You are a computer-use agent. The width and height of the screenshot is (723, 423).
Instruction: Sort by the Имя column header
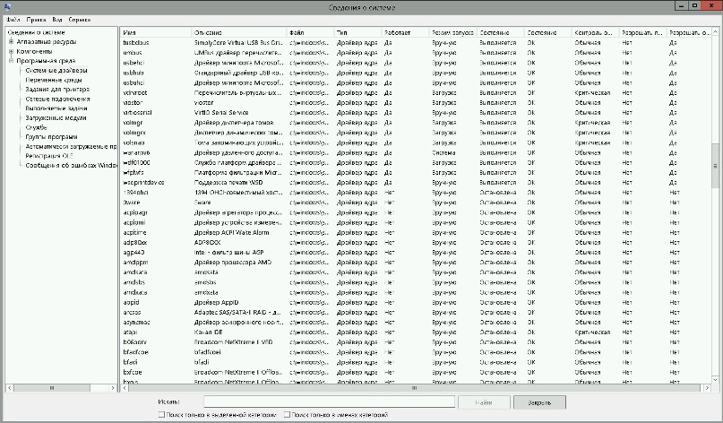[x=156, y=33]
